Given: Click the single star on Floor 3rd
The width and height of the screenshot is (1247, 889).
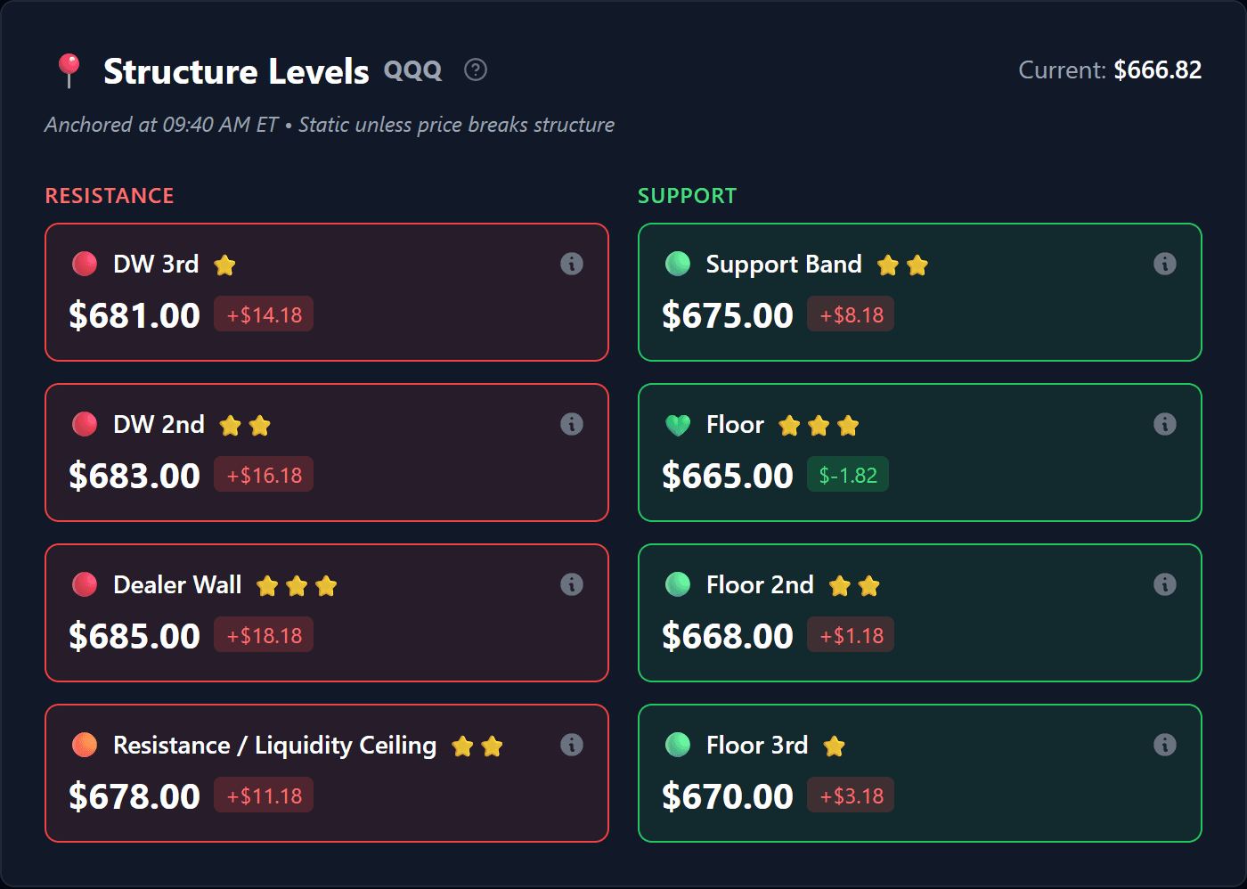Looking at the screenshot, I should click(834, 746).
